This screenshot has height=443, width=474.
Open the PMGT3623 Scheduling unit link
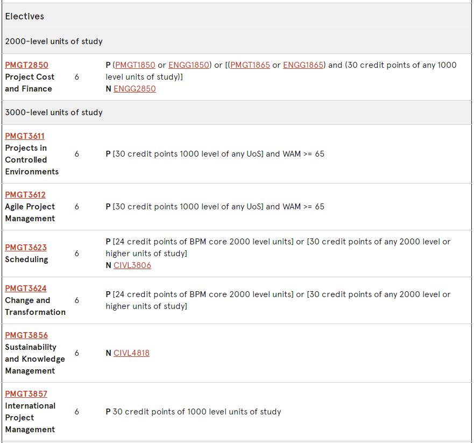[x=26, y=248]
